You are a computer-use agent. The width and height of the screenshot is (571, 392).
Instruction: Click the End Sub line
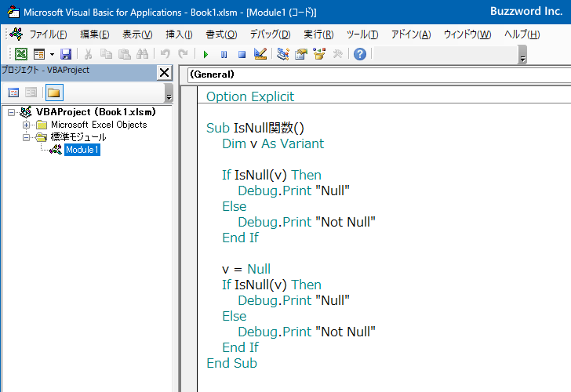click(x=231, y=363)
